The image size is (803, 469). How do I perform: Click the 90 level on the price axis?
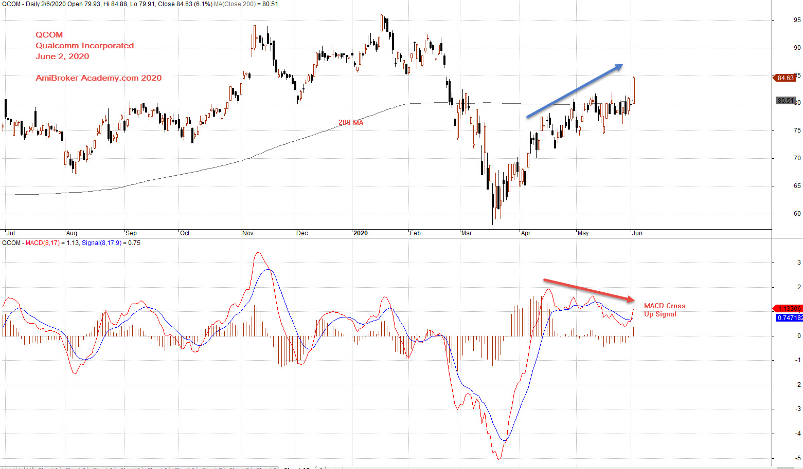797,48
